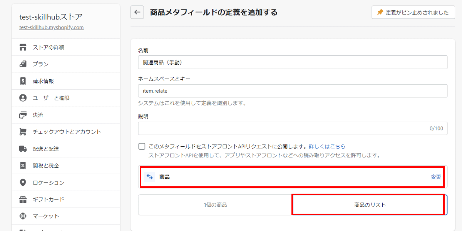This screenshot has height=231, width=462.
Task: Open ユーザーと権限 settings page
Action: tap(66, 98)
